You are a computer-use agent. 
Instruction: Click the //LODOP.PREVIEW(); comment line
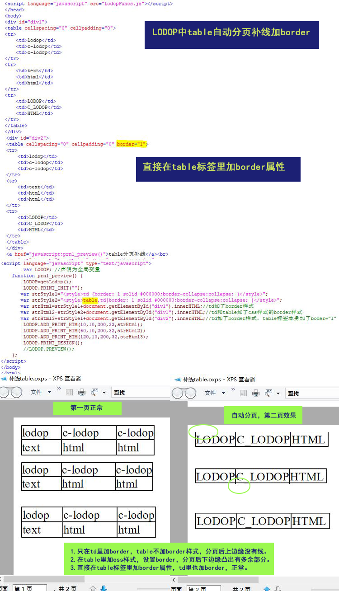tap(49, 349)
